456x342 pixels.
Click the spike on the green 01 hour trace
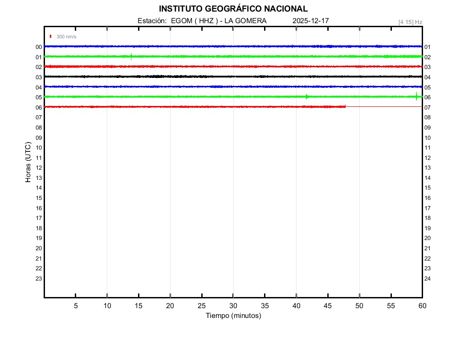[x=131, y=56]
